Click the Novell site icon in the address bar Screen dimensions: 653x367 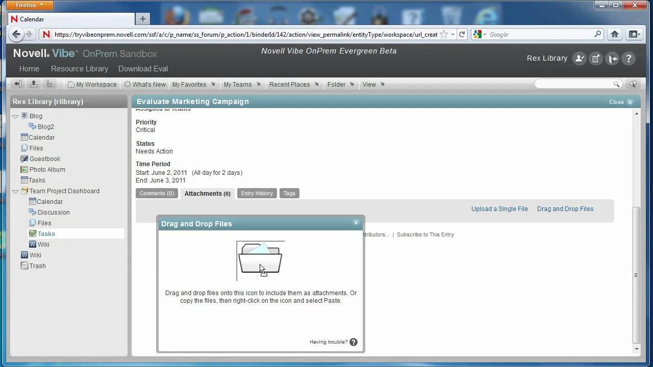point(46,35)
